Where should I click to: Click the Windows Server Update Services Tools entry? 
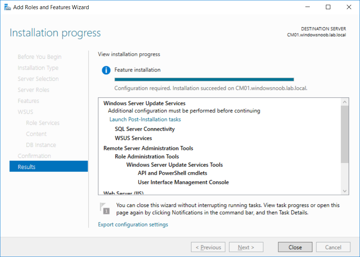tap(175, 165)
